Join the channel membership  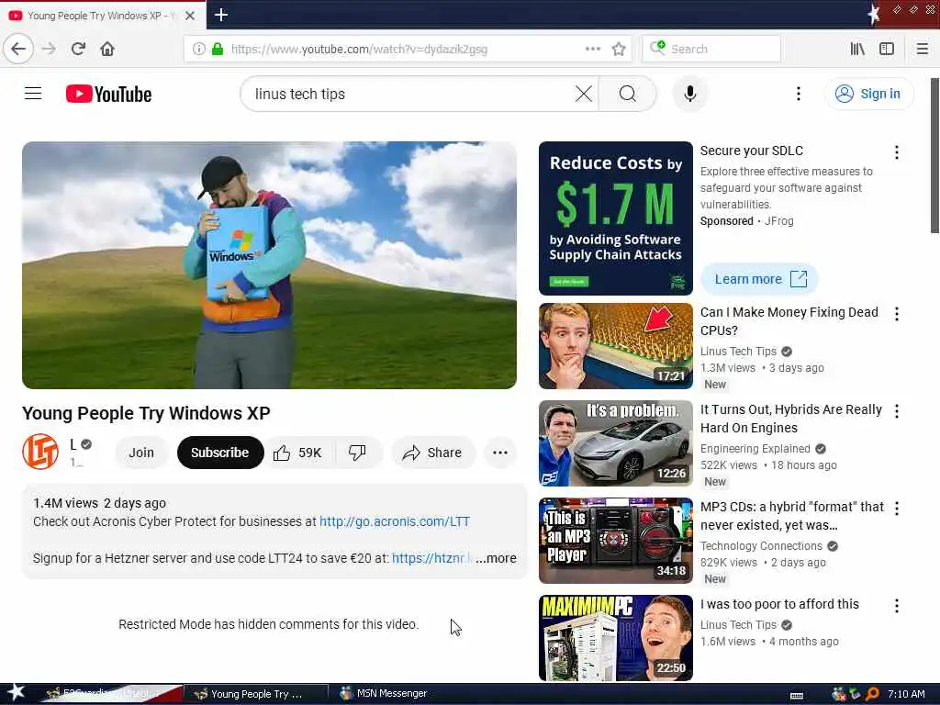pos(141,453)
